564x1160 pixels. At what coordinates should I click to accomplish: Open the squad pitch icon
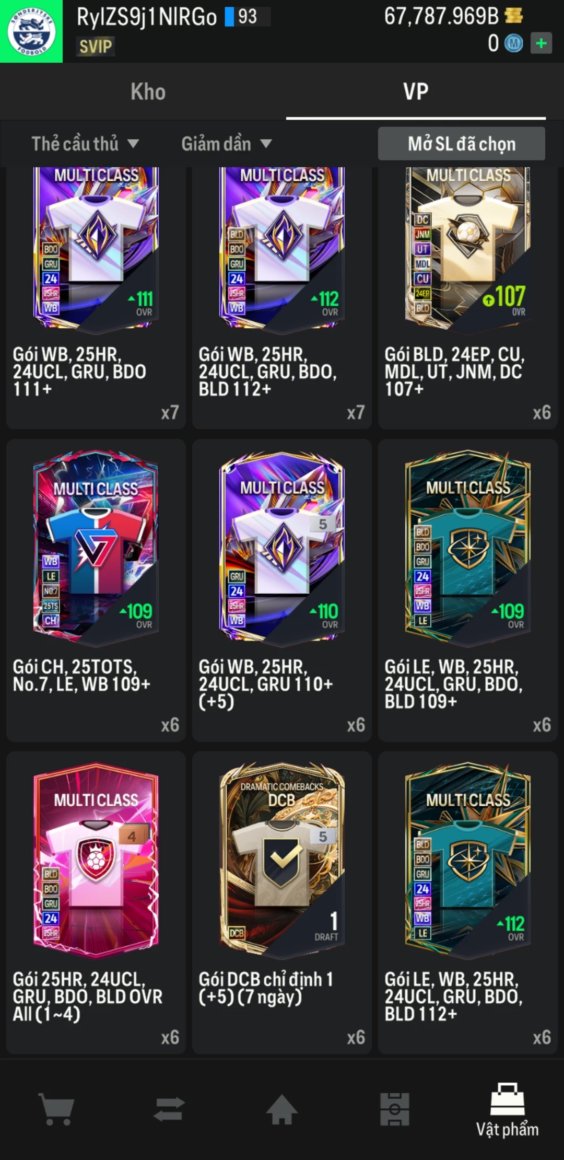[x=394, y=1109]
